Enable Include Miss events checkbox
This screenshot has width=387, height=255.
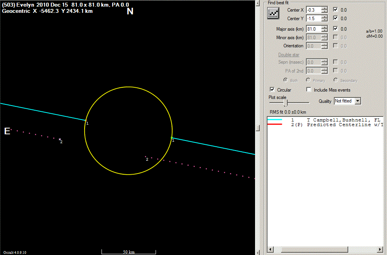[x=309, y=90]
